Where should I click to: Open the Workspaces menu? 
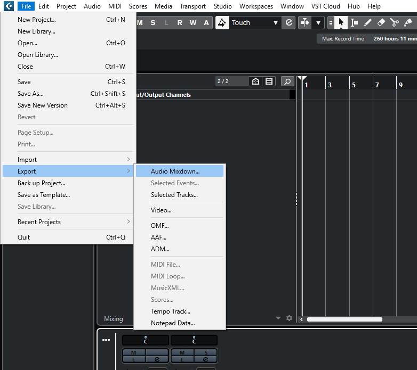pyautogui.click(x=256, y=6)
